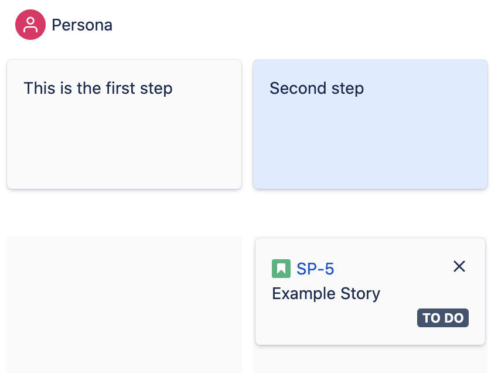Click the 'This is the first step' title
The height and width of the screenshot is (373, 498).
[98, 89]
